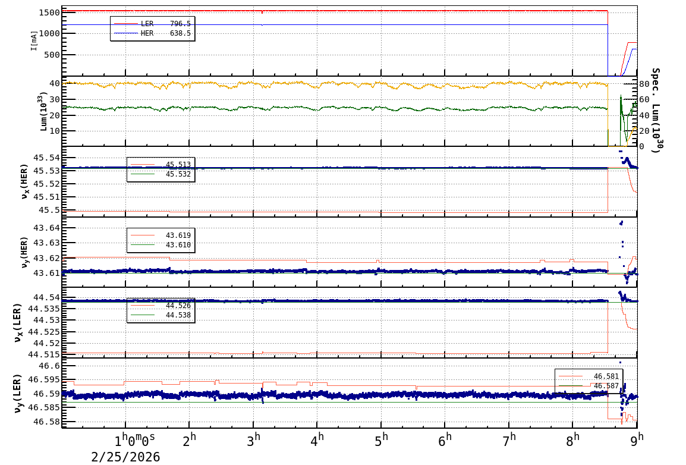Screen dimensions: 686x465
Task: Click the 45.51 axis tick
Action: [x=47, y=197]
